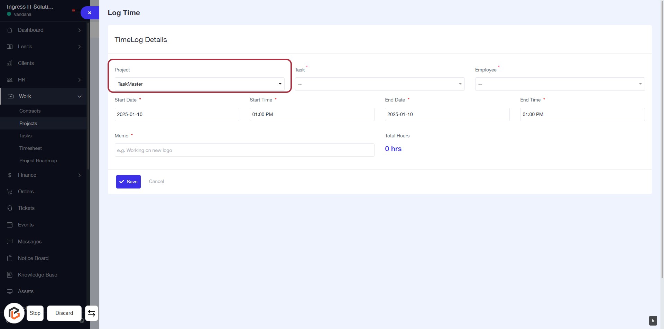
Task: Click the Stop recording button
Action: [35, 313]
